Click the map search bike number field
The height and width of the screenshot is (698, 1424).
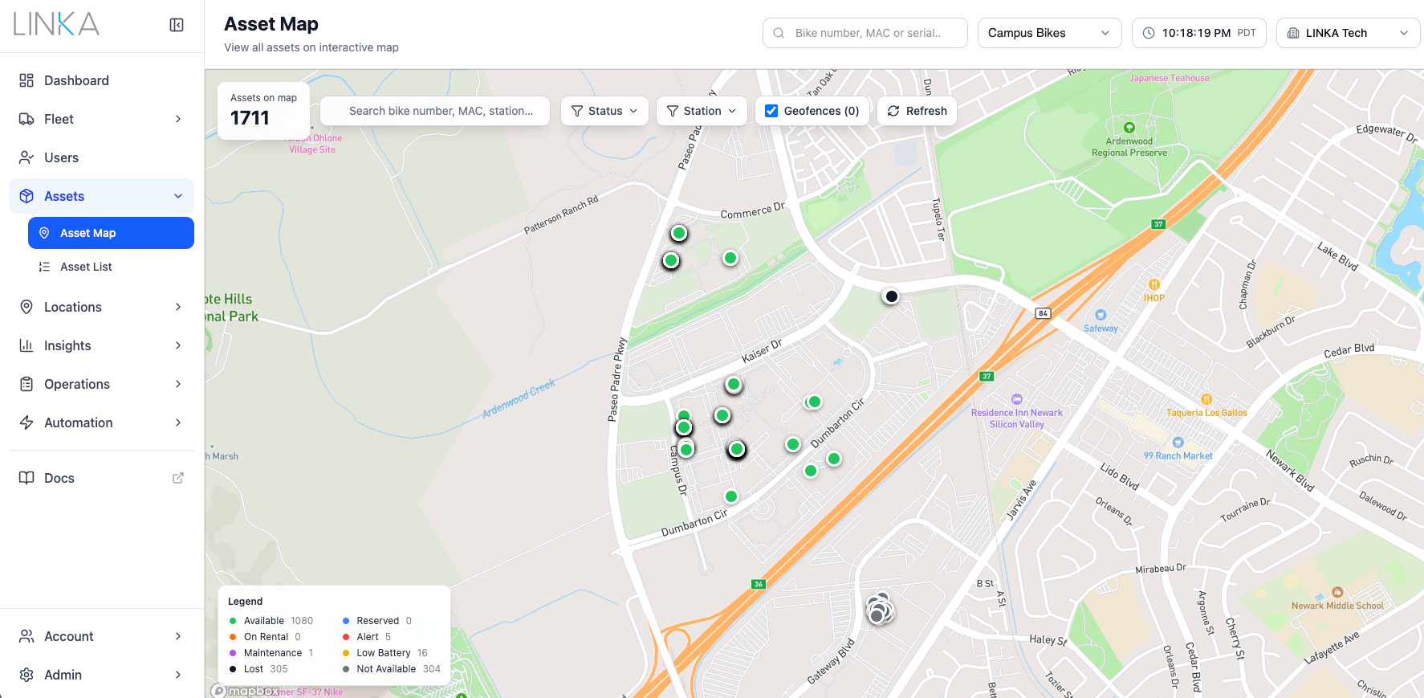pyautogui.click(x=435, y=111)
